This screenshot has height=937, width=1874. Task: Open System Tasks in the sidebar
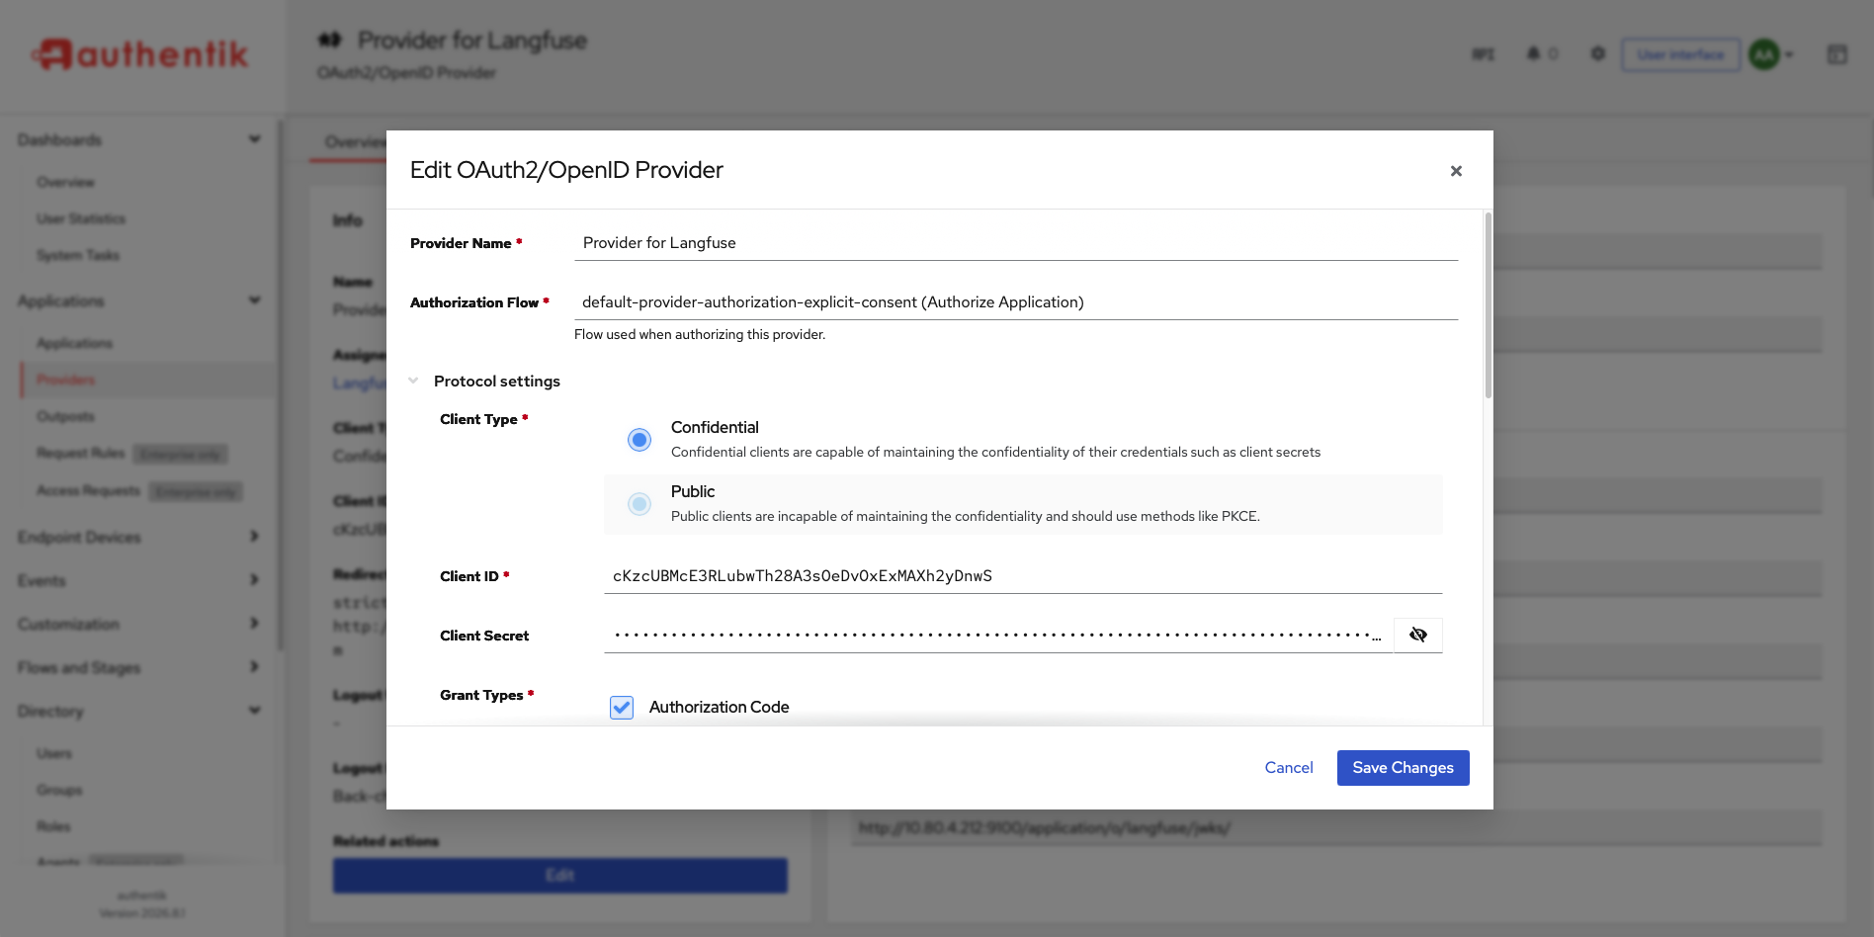click(78, 255)
